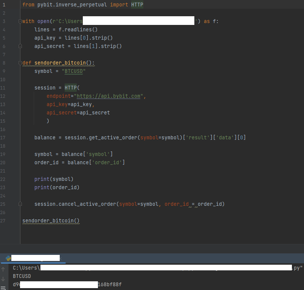Click 'lines = f.readlines()' text
The height and width of the screenshot is (290, 304).
pos(66,29)
